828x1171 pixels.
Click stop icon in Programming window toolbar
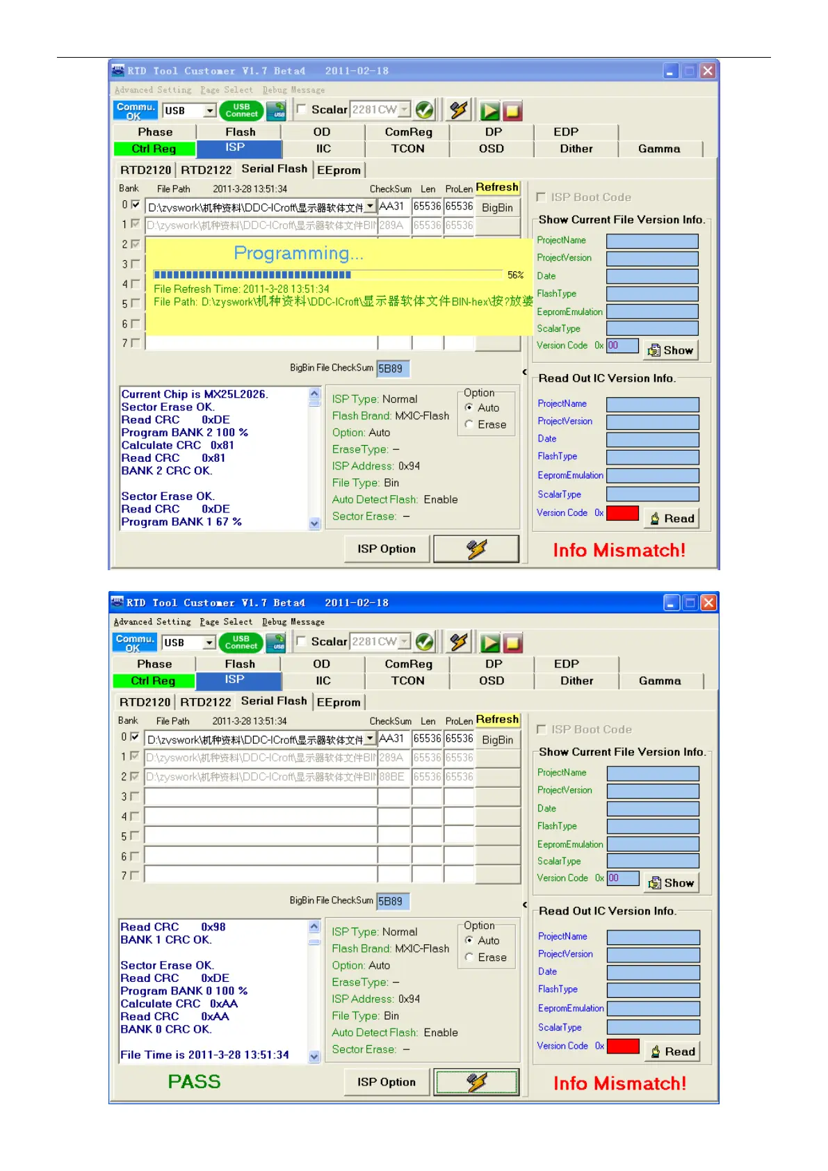pos(512,111)
